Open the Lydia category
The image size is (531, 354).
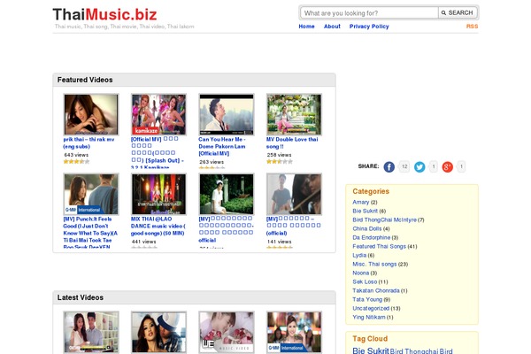(x=359, y=255)
